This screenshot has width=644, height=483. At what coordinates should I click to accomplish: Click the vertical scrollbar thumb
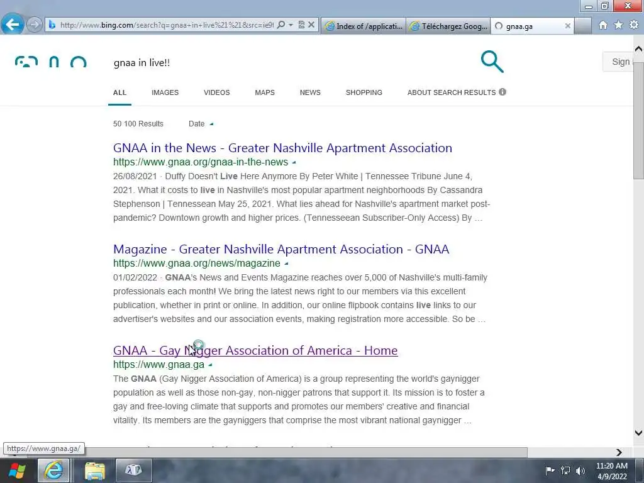tap(638, 121)
